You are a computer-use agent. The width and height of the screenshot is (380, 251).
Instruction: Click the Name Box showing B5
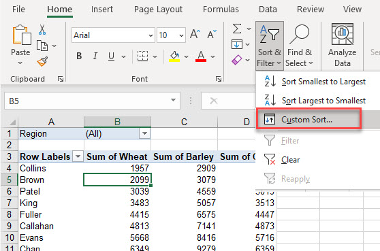[87, 101]
